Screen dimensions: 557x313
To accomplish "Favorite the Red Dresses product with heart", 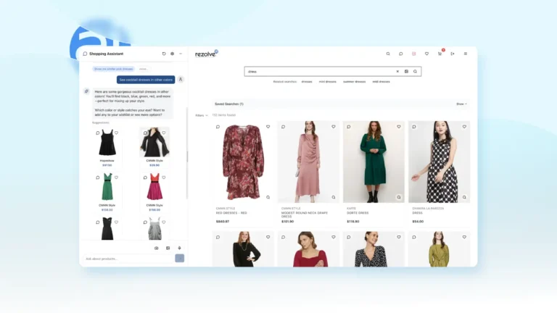I will tap(268, 127).
